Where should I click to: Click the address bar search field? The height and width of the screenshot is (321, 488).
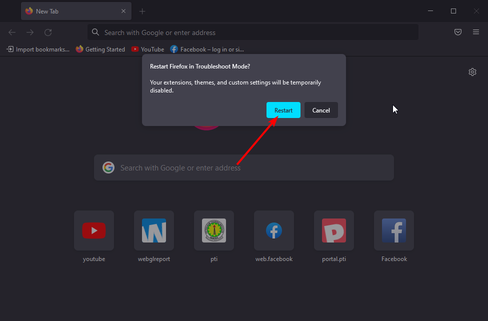tap(252, 32)
